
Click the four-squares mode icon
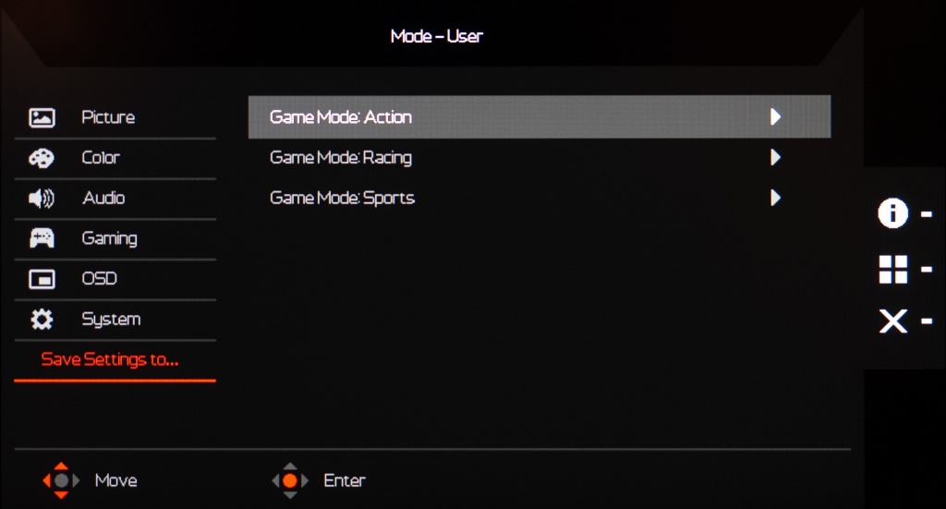(893, 269)
